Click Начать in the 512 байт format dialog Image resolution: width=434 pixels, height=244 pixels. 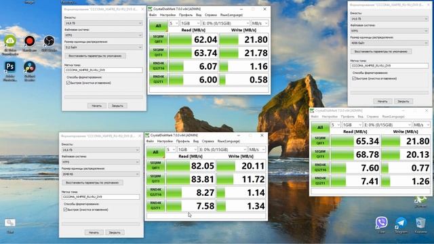pos(96,106)
